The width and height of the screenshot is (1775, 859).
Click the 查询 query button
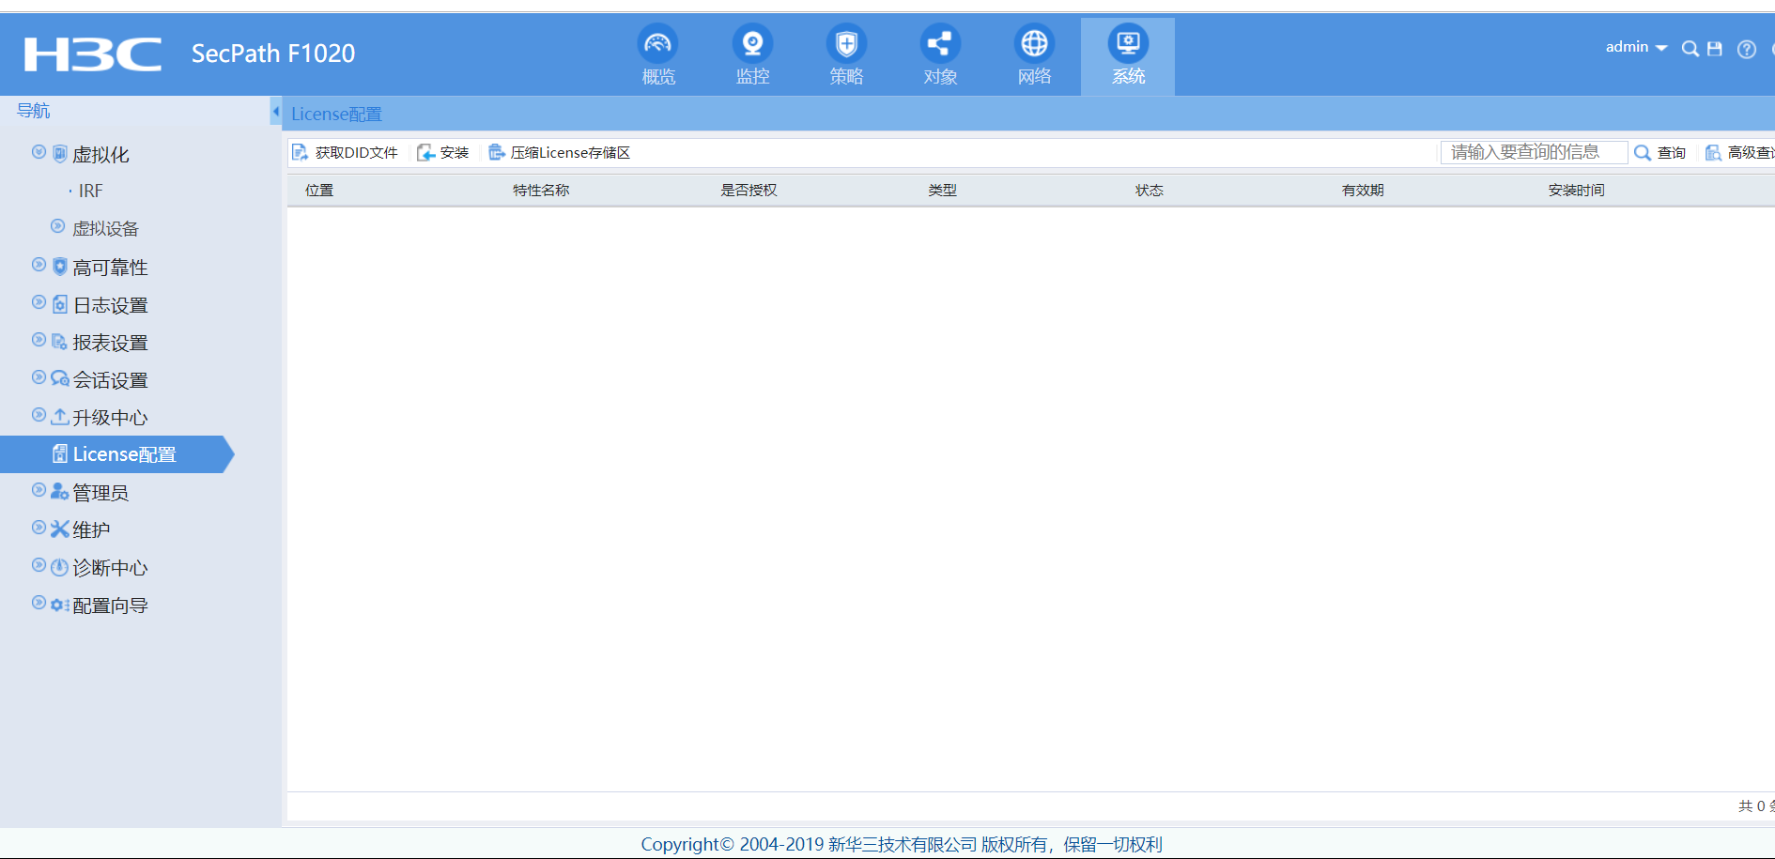pyautogui.click(x=1660, y=152)
